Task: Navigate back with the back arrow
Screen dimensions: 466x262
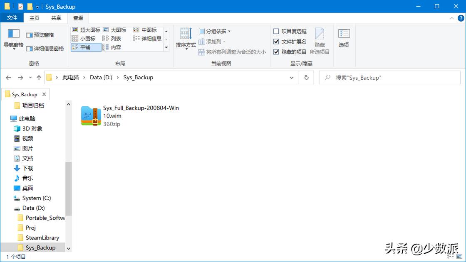Action: pos(8,77)
